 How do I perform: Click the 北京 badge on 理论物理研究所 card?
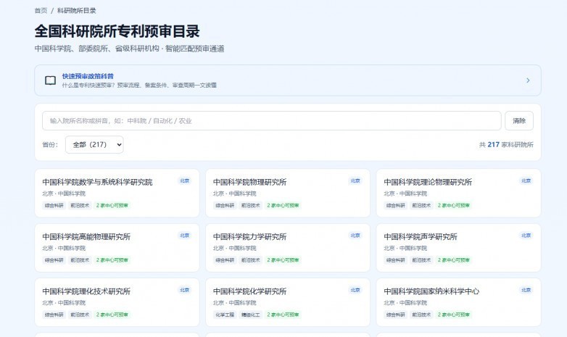[526, 180]
